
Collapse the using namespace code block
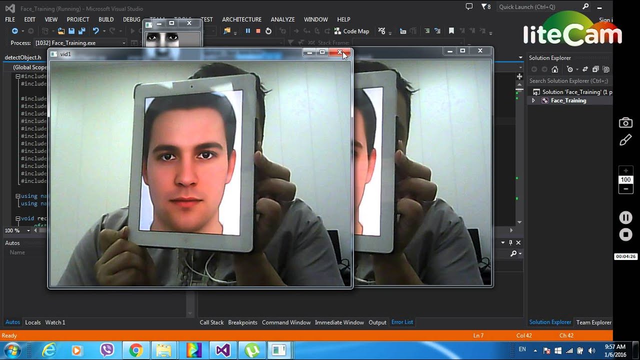pyautogui.click(x=18, y=196)
